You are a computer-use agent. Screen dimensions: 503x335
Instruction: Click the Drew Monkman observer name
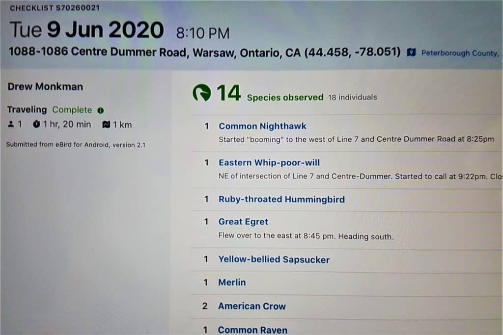tap(45, 87)
